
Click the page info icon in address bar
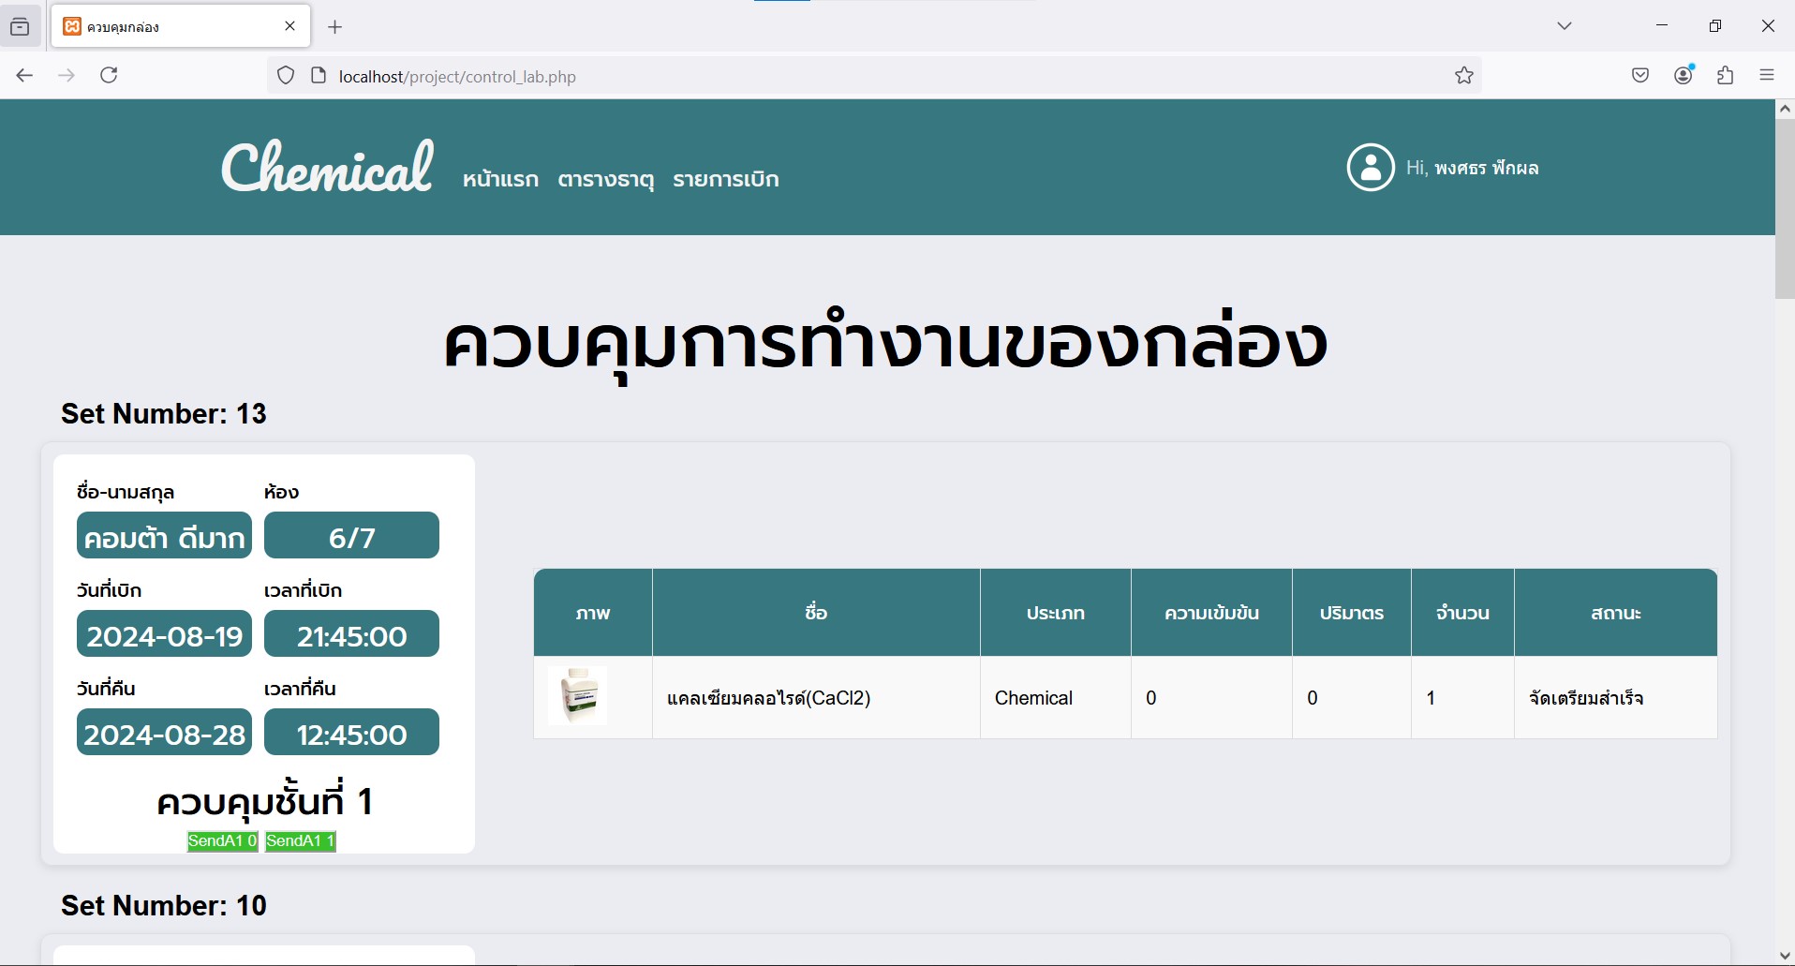(319, 76)
